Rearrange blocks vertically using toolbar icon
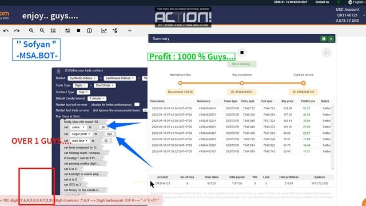Viewport: 366px width, 206px height. (53, 30)
